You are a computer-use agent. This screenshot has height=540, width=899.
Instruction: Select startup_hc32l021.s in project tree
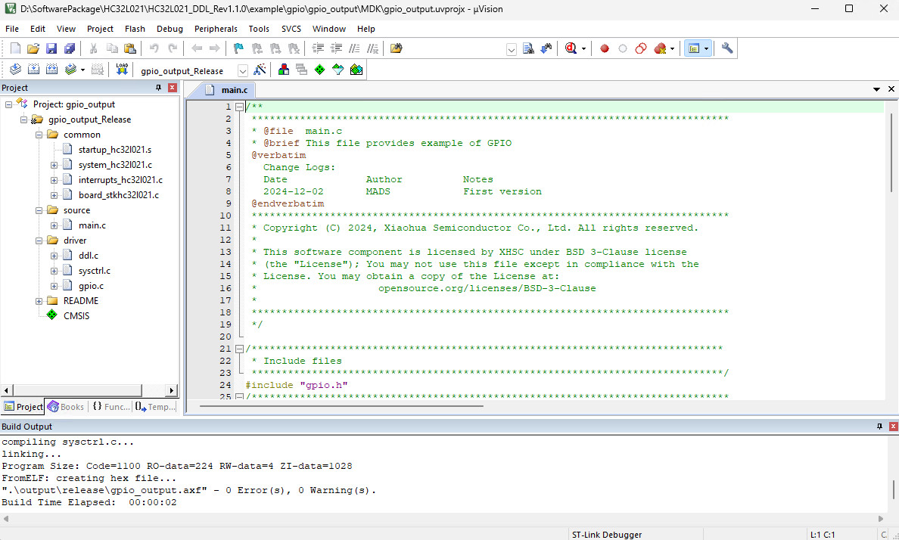tap(115, 150)
